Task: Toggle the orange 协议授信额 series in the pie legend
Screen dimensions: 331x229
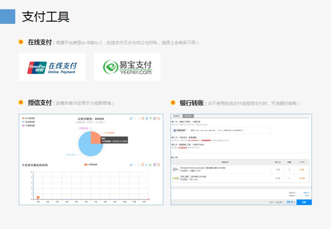Action: tap(28, 118)
